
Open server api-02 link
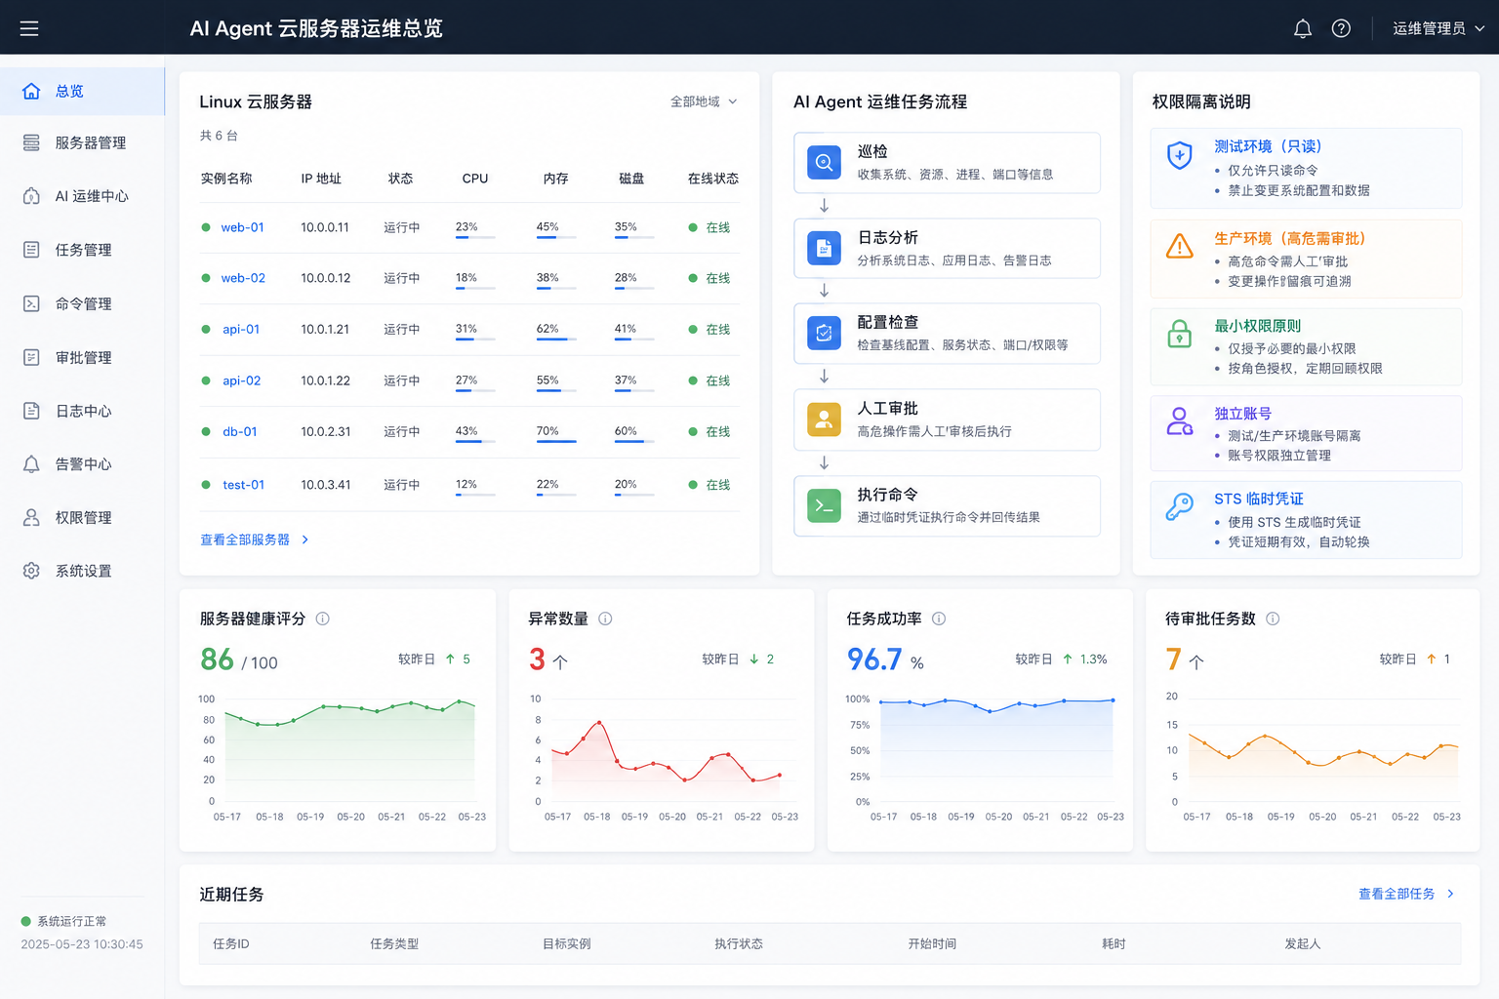(241, 380)
